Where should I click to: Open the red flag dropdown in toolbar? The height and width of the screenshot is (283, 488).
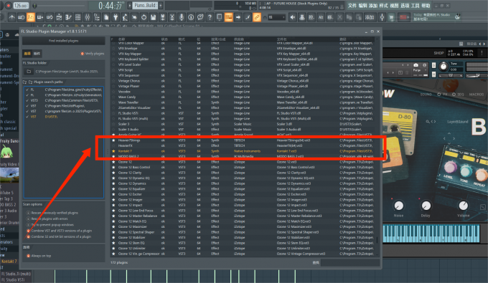[404, 17]
